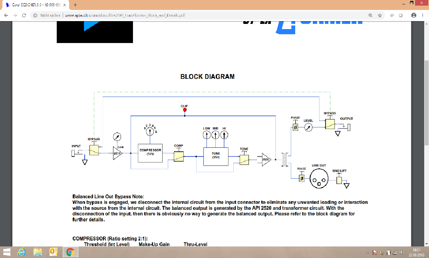Expand hidden system tray icons
Screen dimensions: 429x258
368,252
